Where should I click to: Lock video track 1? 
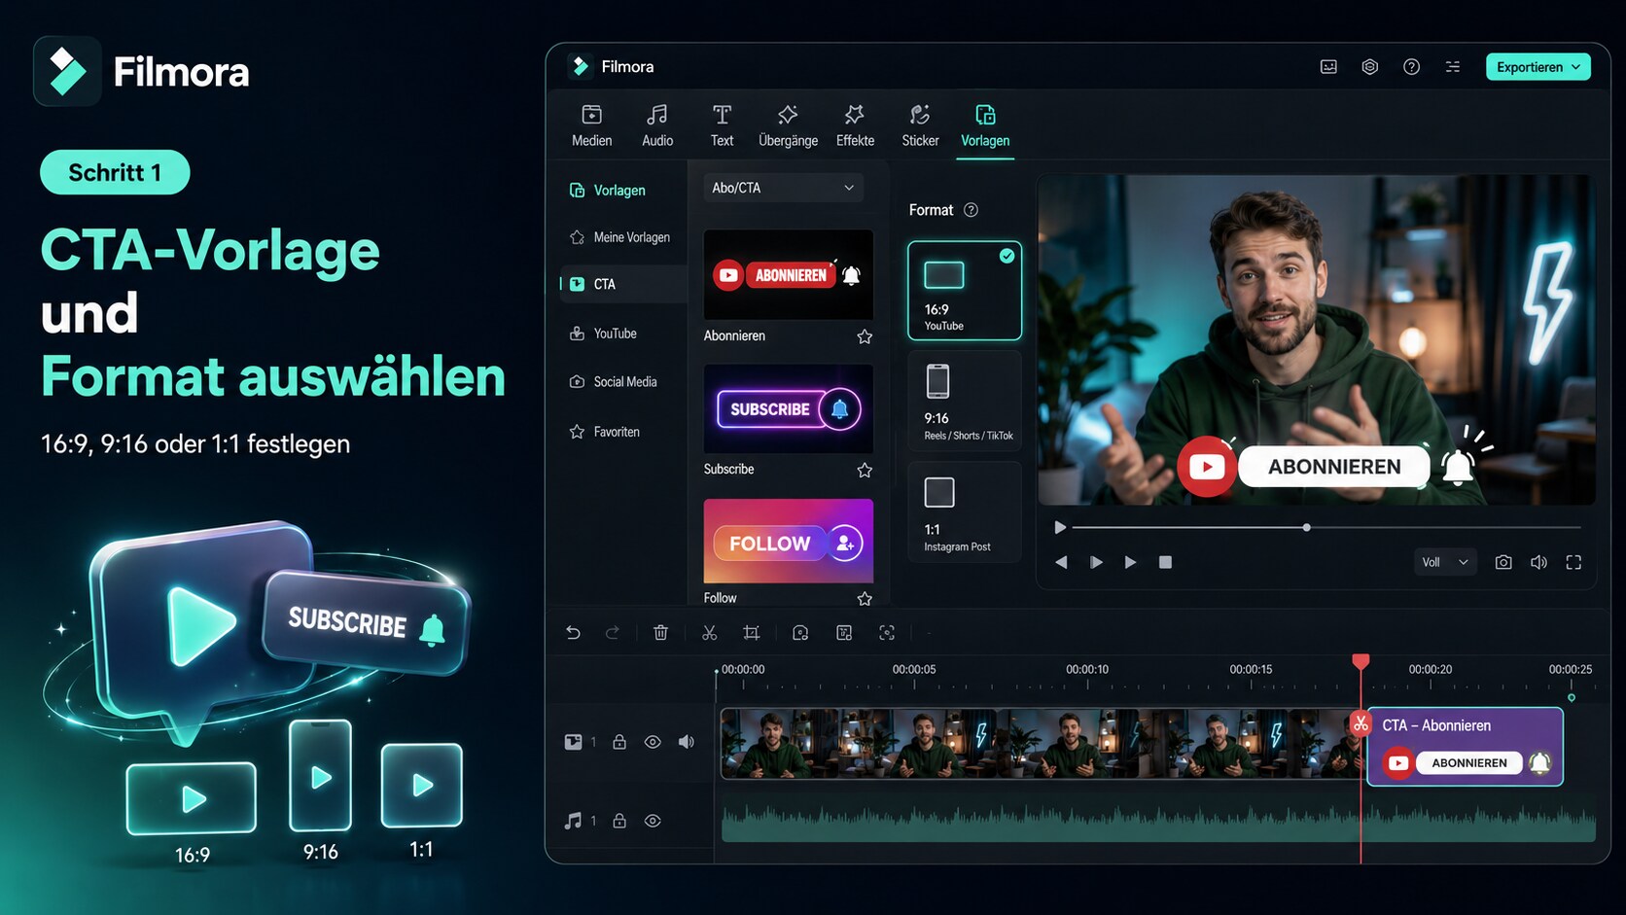tap(619, 742)
